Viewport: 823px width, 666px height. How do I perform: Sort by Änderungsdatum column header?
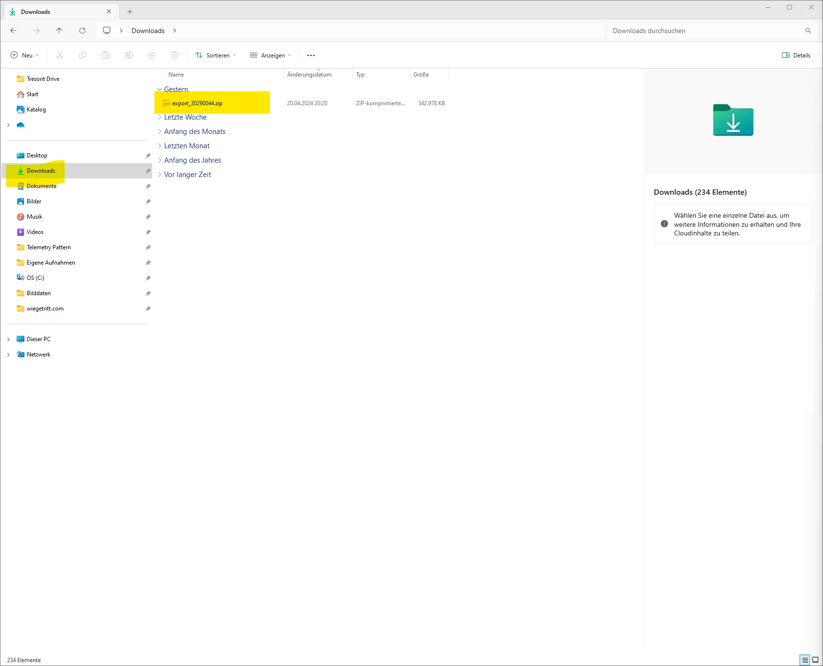tap(310, 75)
